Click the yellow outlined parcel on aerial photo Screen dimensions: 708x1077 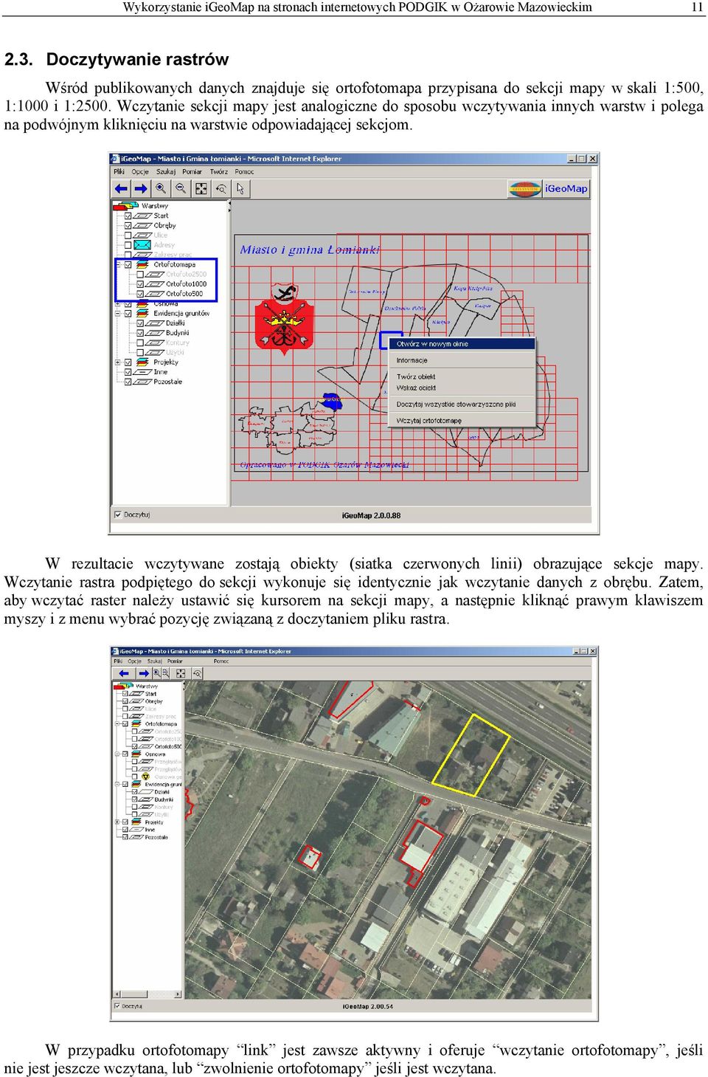click(x=471, y=754)
